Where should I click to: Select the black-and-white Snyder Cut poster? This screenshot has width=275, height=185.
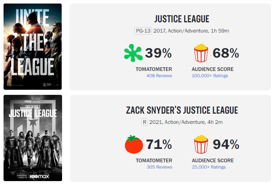point(33,138)
